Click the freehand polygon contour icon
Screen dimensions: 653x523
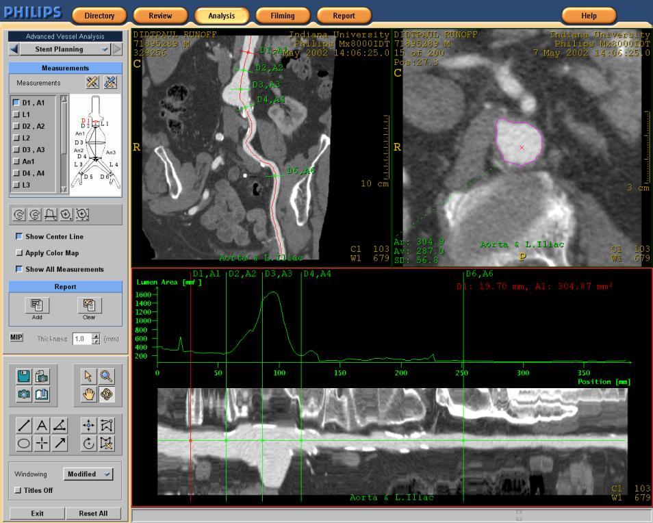tap(107, 426)
